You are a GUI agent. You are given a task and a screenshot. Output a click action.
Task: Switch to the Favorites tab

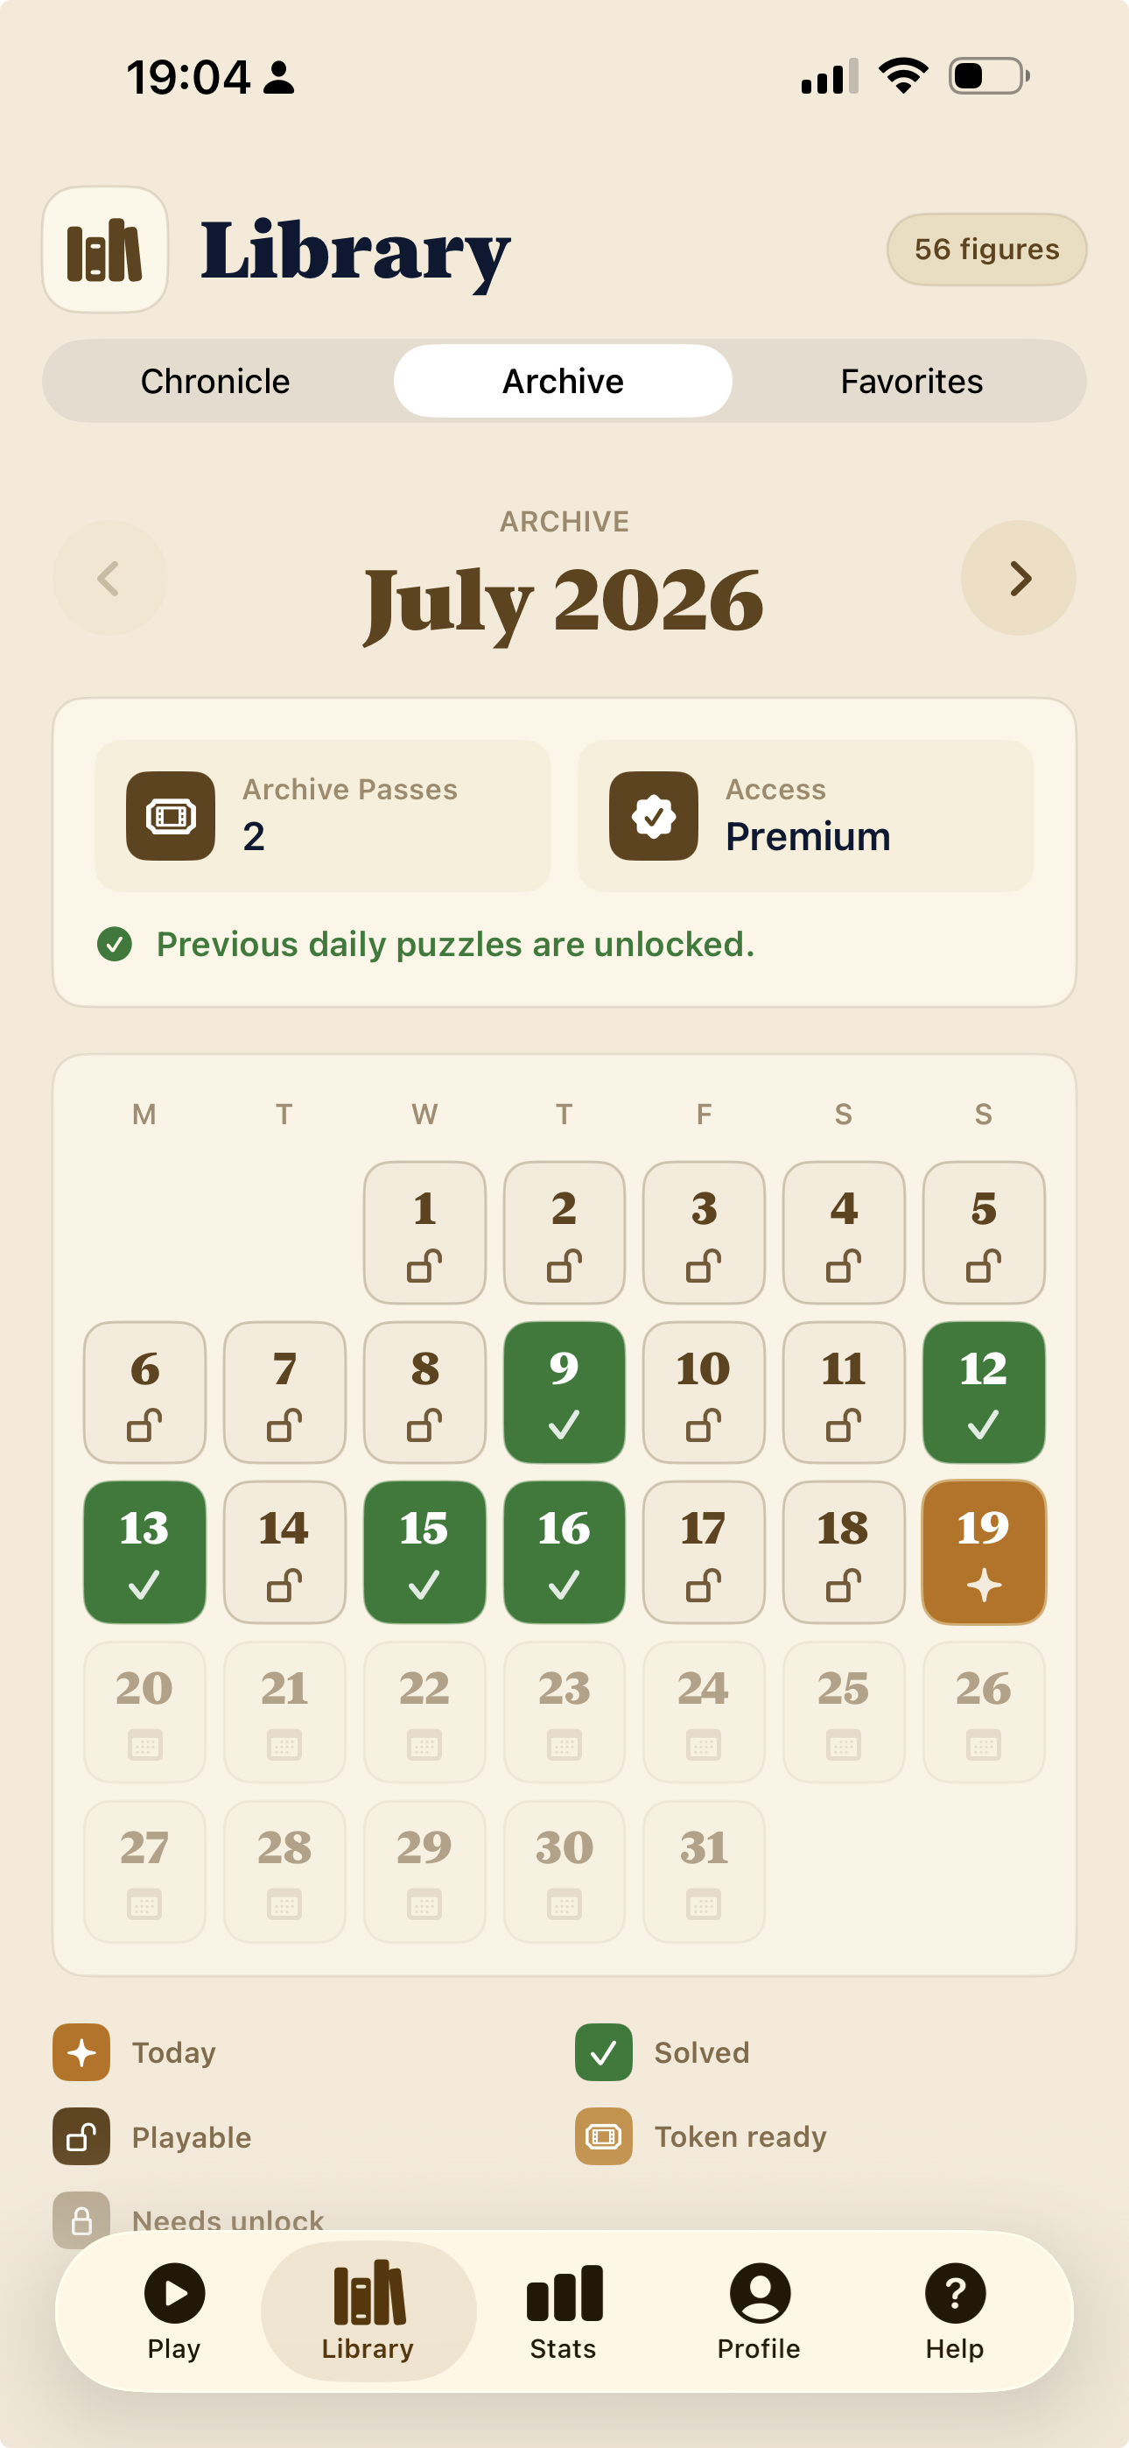pyautogui.click(x=911, y=381)
